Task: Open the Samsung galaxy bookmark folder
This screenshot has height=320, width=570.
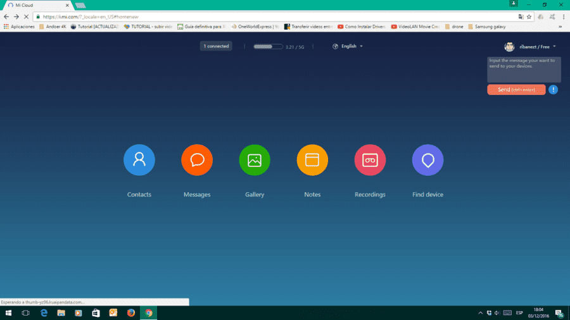Action: pyautogui.click(x=487, y=27)
